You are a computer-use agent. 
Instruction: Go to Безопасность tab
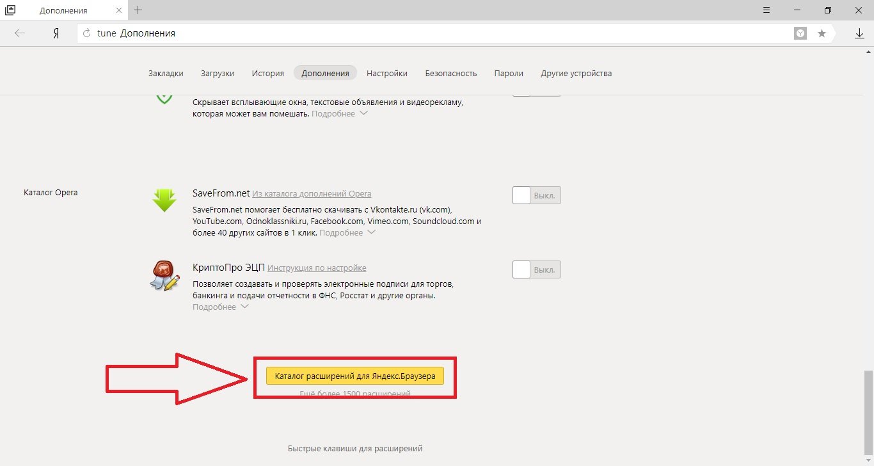click(x=451, y=73)
